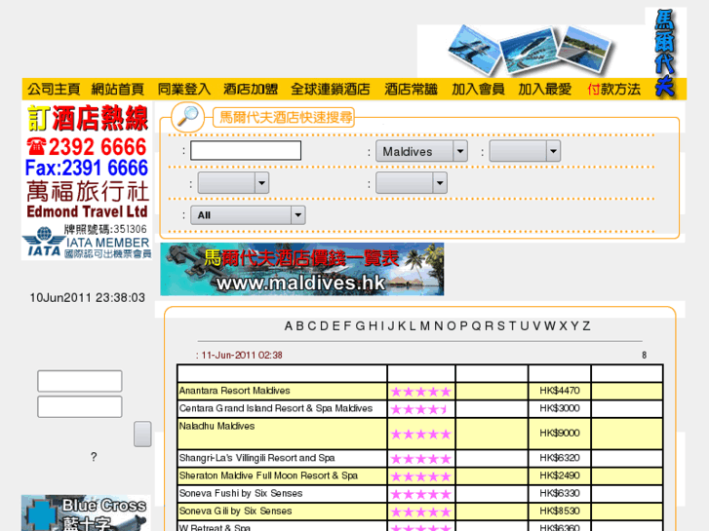Open Sheraton Maldive Full Moon Resort & Spa
The image size is (709, 531).
point(268,475)
